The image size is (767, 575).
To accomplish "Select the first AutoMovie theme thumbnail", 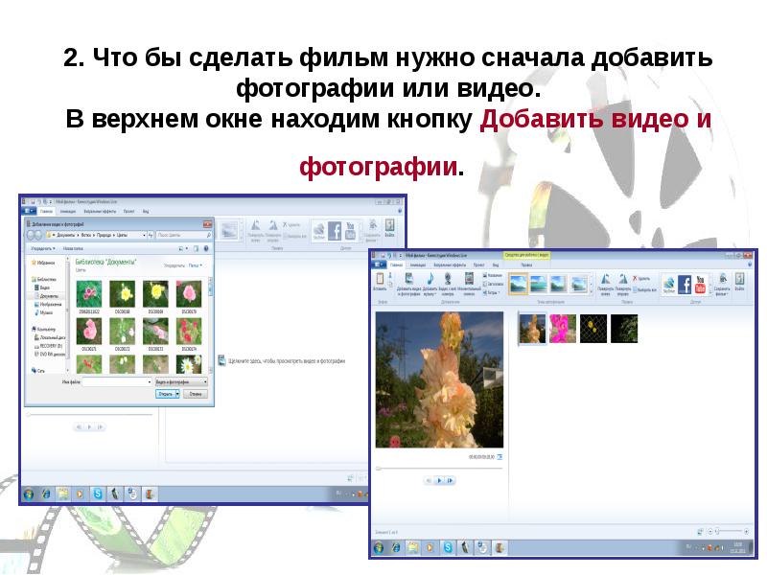I will coord(518,284).
